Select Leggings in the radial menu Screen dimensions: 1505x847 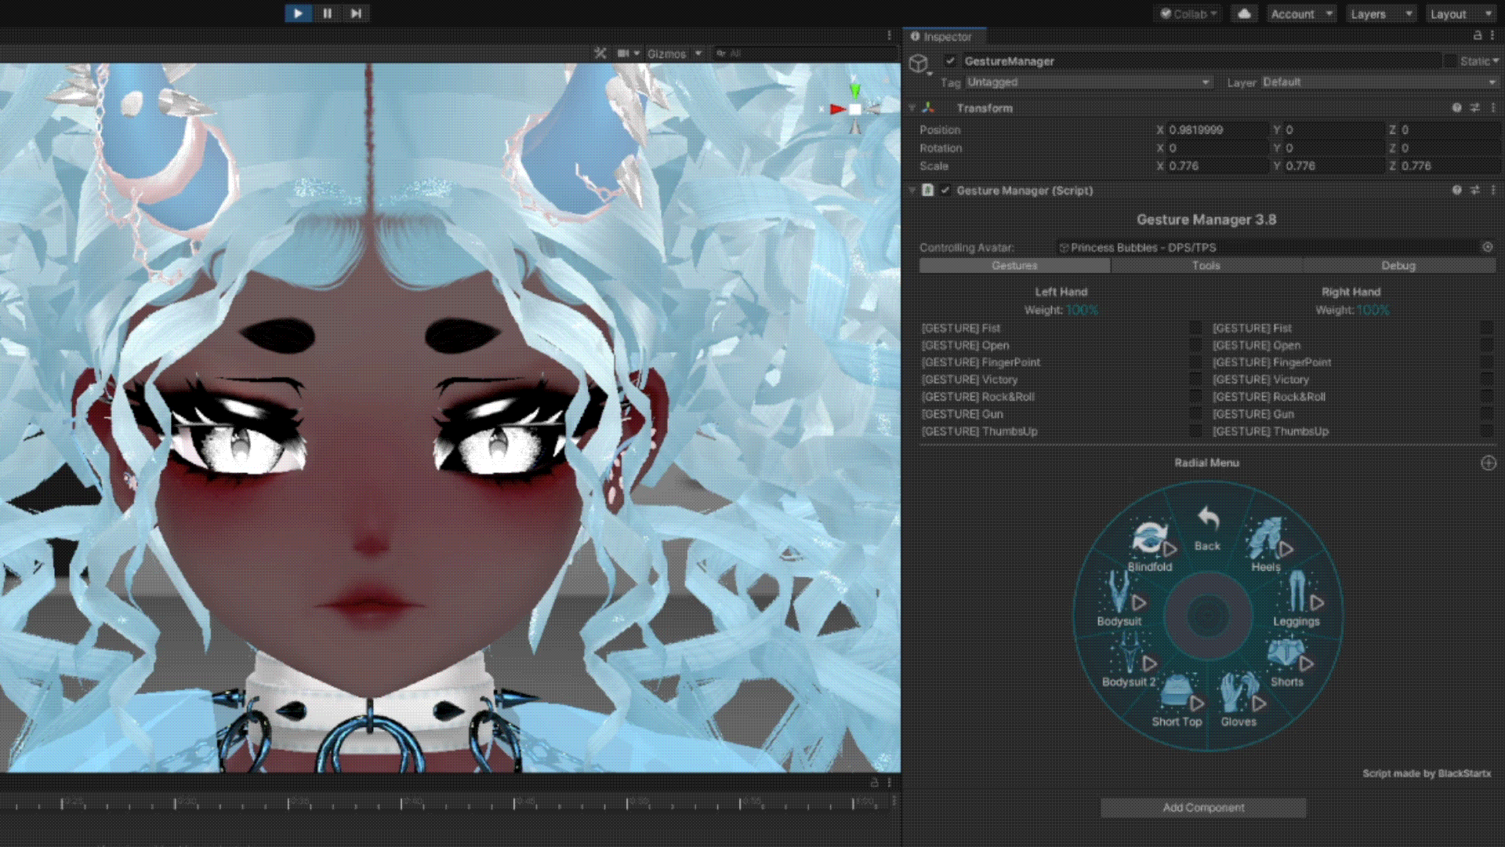pos(1297,600)
